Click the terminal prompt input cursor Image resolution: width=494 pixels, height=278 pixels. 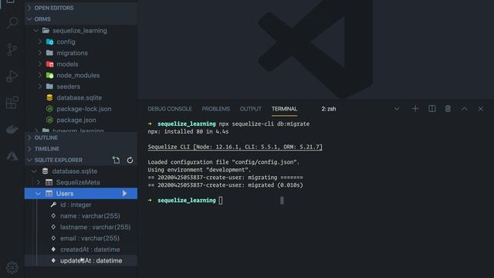221,201
